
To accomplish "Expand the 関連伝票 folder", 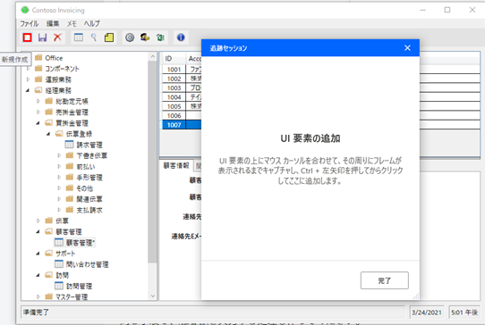I will [59, 199].
